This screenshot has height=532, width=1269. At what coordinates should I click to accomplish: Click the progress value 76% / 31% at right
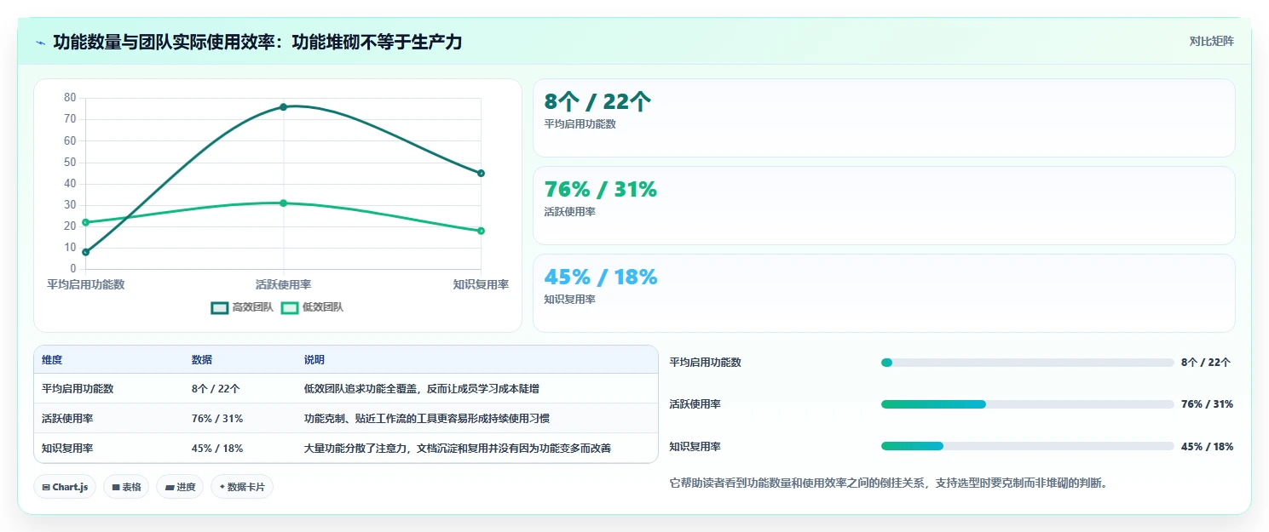1207,404
